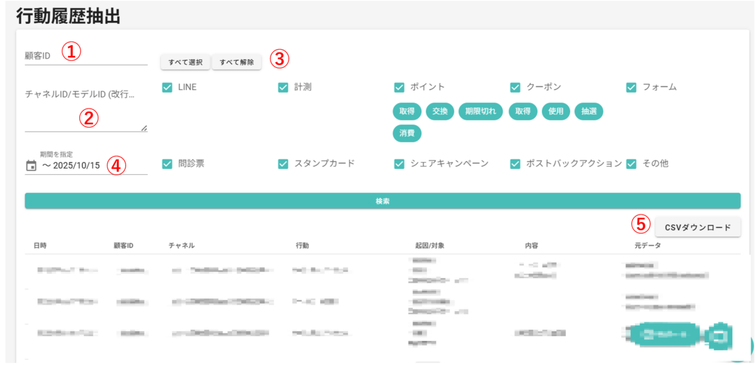Image resolution: width=756 pixels, height=365 pixels.
Task: Toggle the 期限切れ filter chip
Action: coord(481,111)
